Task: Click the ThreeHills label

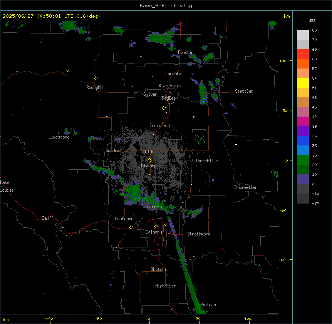Action: [x=207, y=161]
